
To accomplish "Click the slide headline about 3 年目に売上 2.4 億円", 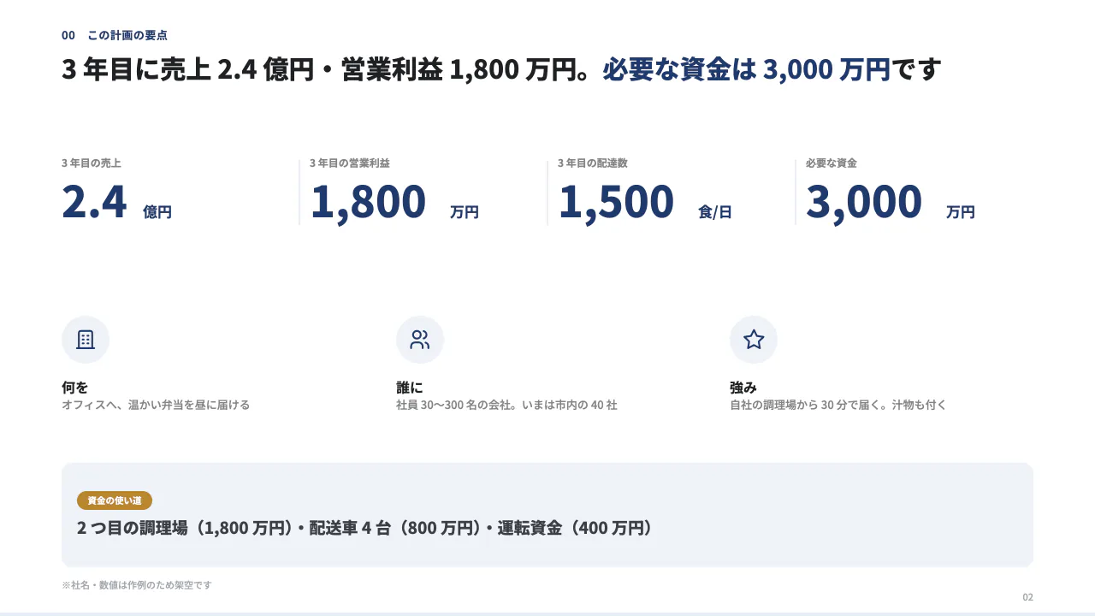I will click(x=501, y=69).
